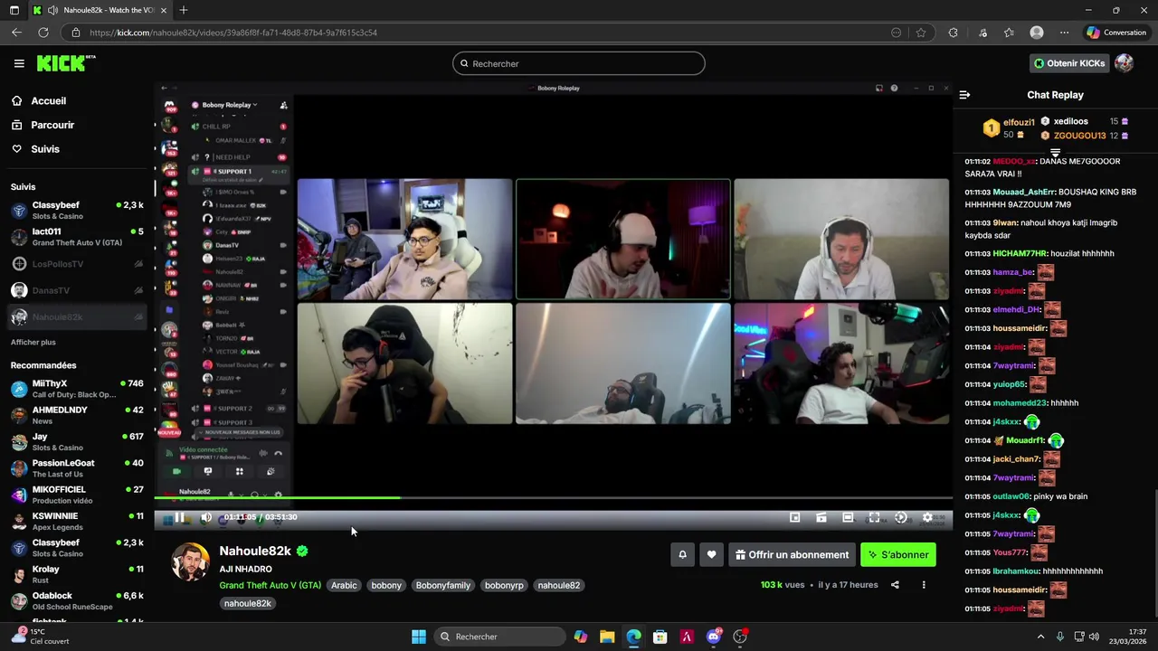The width and height of the screenshot is (1158, 651).
Task: Click the chat replay scrollbar
Action: pos(1155,552)
